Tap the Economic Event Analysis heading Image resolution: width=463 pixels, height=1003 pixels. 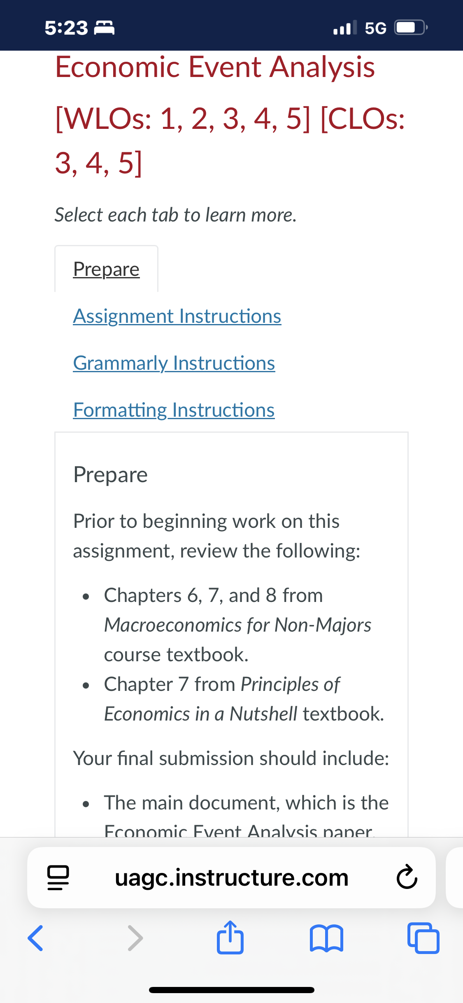[215, 67]
